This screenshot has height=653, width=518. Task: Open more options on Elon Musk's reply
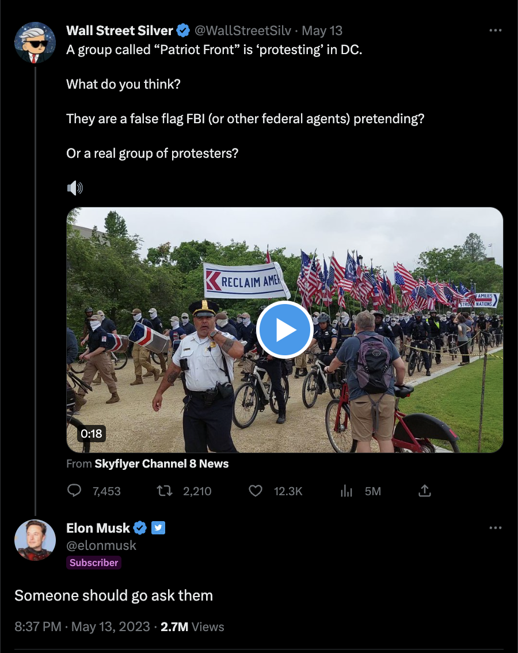[495, 527]
